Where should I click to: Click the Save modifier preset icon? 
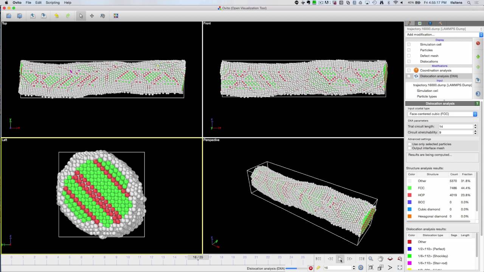(478, 80)
